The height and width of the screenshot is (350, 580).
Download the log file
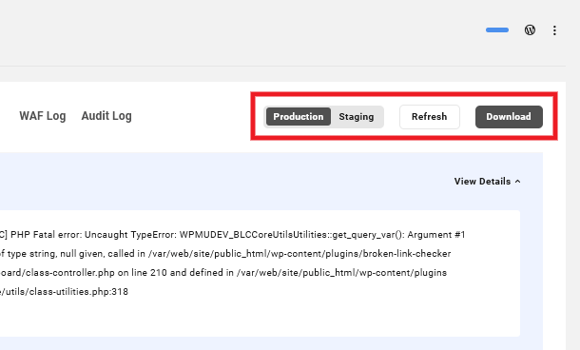(x=509, y=117)
